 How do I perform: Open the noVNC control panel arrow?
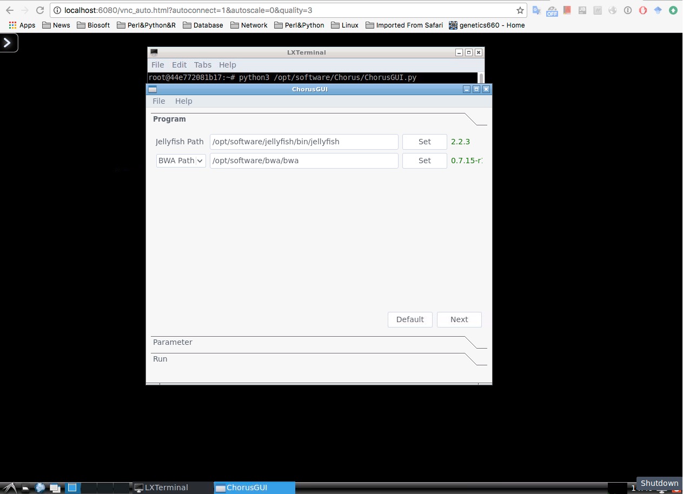pyautogui.click(x=8, y=43)
